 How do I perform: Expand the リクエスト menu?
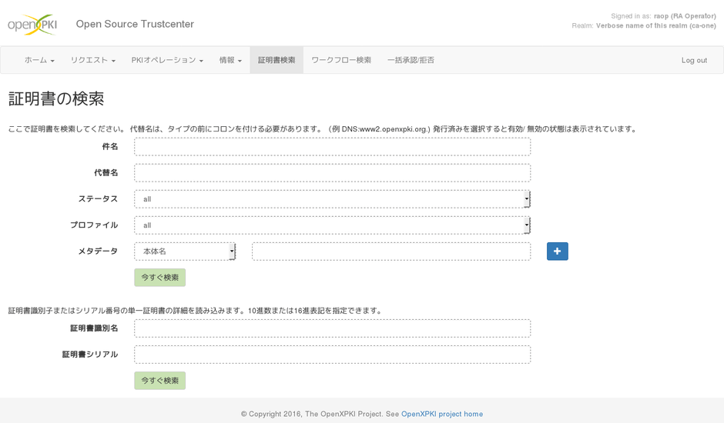point(92,60)
